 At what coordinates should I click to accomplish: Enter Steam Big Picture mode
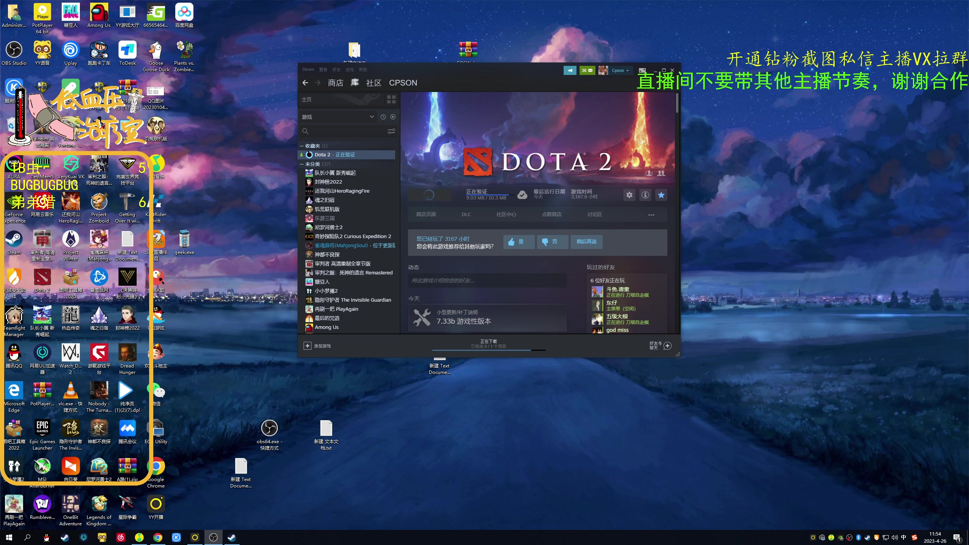click(x=642, y=70)
